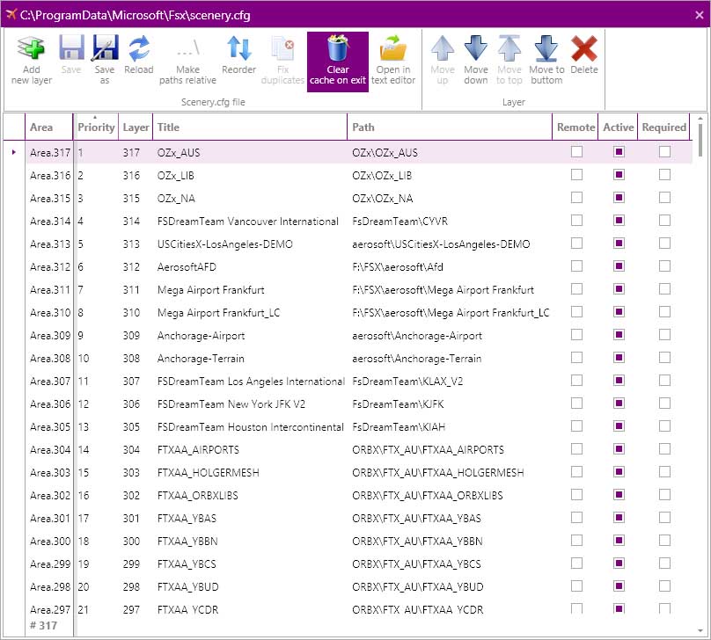Viewport: 711px width, 640px height.
Task: Select title 'FSDreamTeam New York JFK V2'
Action: pos(231,404)
